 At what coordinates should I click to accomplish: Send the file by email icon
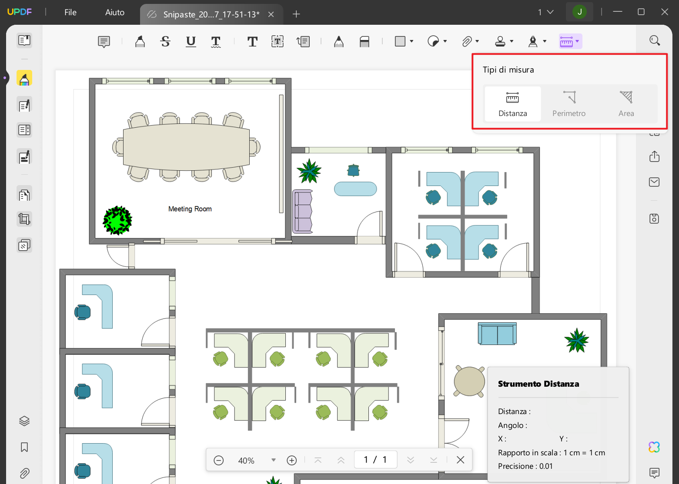(655, 182)
